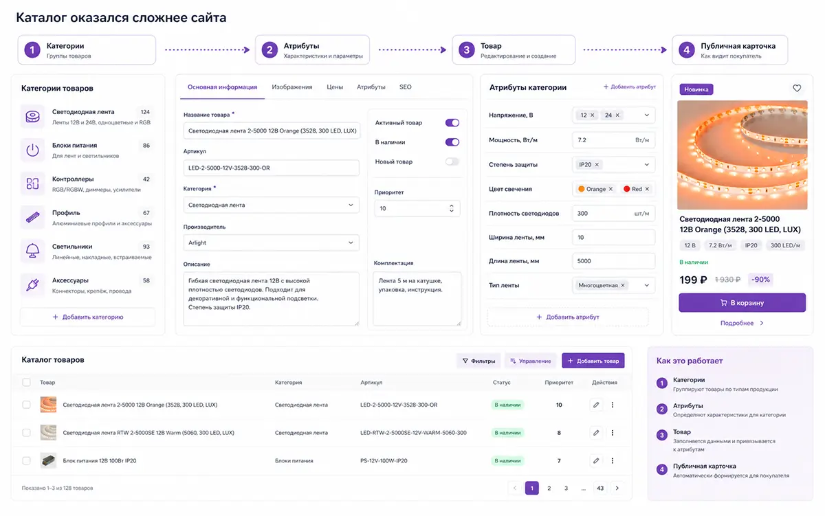Enable the Новый товар switch
This screenshot has width=825, height=516.
click(x=452, y=161)
